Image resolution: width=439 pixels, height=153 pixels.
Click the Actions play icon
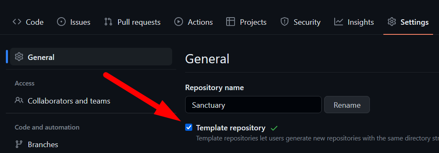(x=178, y=22)
